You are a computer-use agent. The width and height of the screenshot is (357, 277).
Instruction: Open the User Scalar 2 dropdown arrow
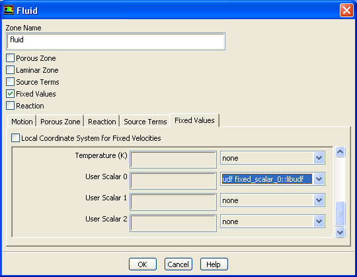tap(319, 221)
